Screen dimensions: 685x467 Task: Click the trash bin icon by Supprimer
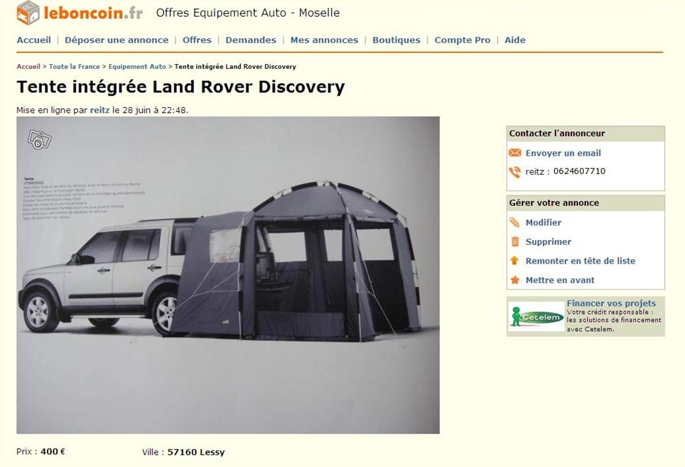point(515,242)
